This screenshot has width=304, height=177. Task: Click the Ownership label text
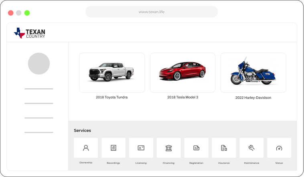pyautogui.click(x=86, y=163)
